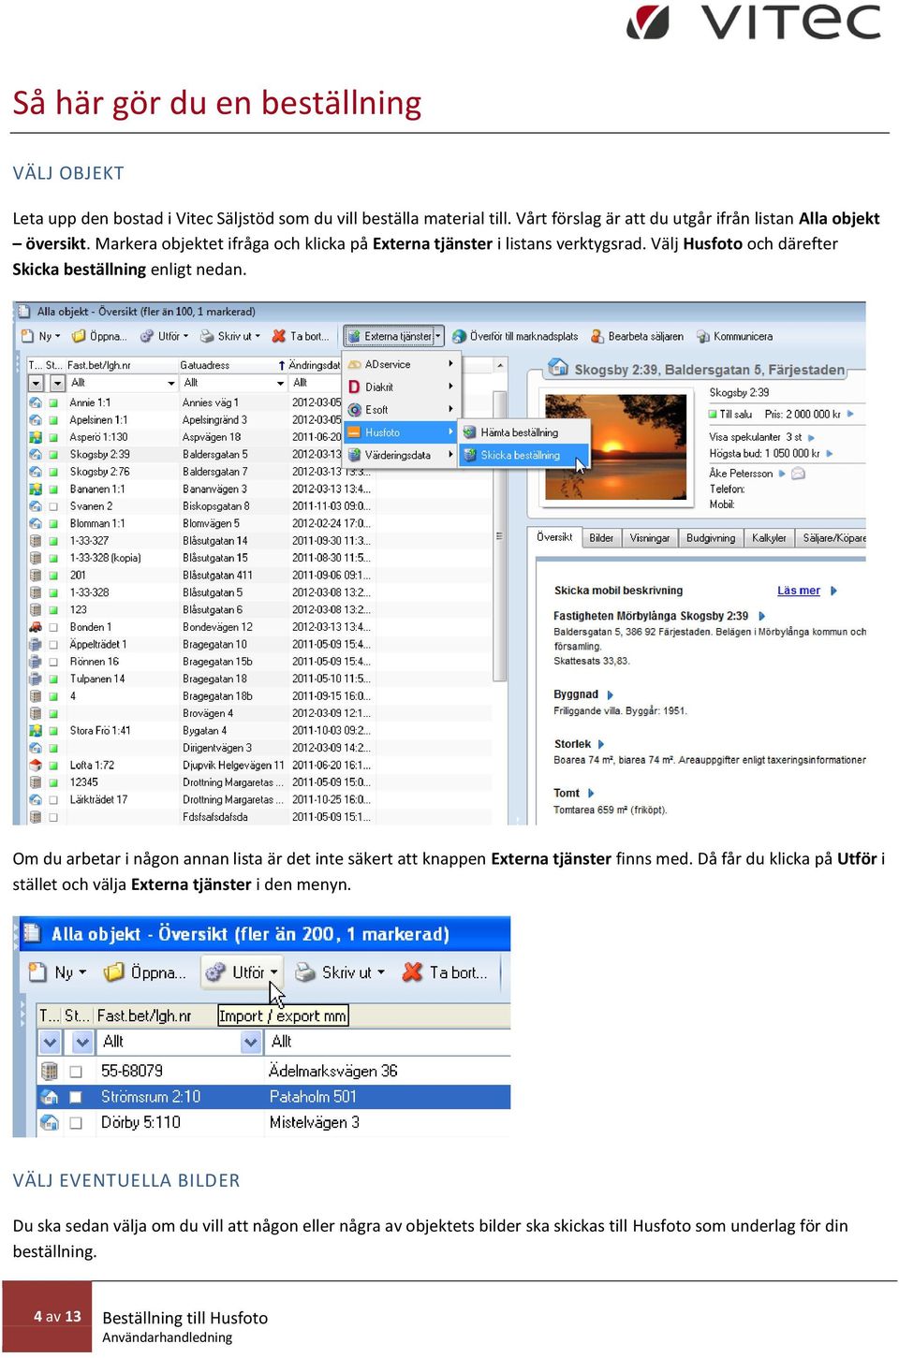Expand the arrow next to Tomt

coord(590,794)
